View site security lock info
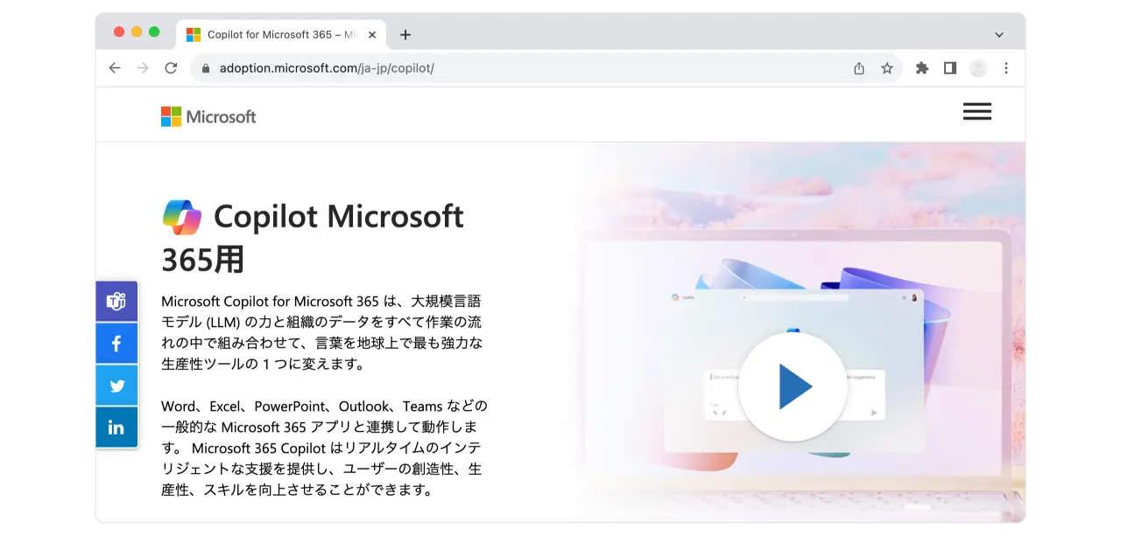This screenshot has height=536, width=1121. point(207,68)
